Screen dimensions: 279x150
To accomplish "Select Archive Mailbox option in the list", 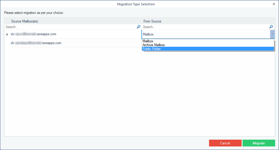I will pyautogui.click(x=154, y=45).
